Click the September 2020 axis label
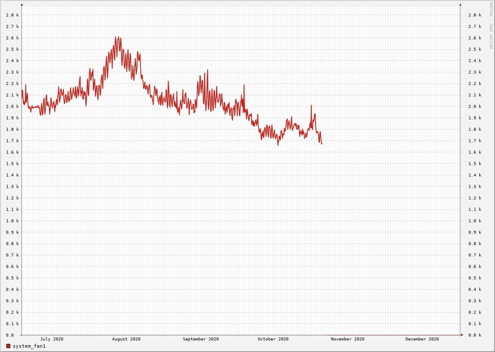 coord(200,339)
